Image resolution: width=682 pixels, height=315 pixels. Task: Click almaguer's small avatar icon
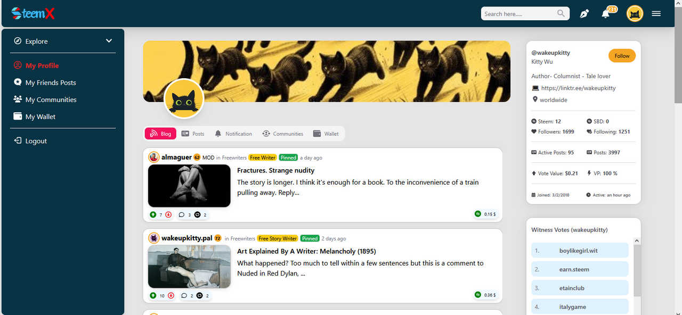(x=154, y=157)
